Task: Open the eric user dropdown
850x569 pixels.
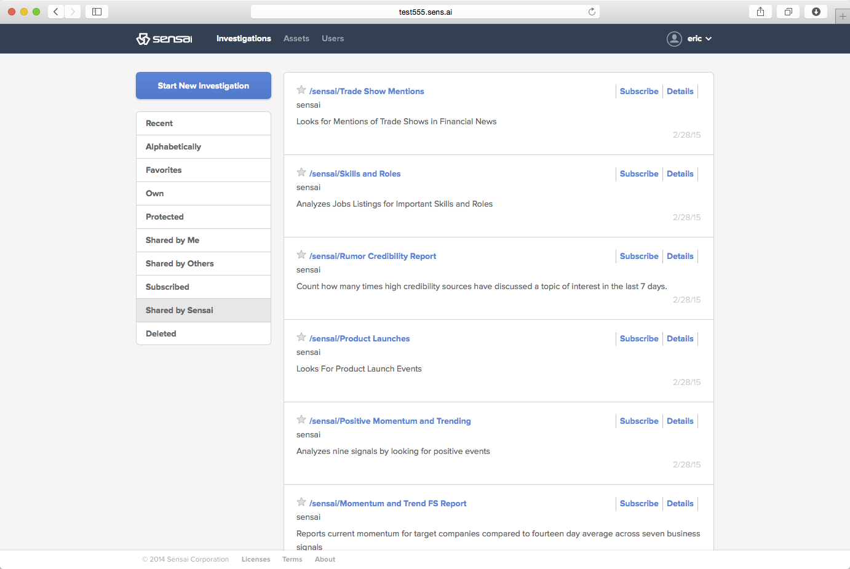Action: coord(699,39)
